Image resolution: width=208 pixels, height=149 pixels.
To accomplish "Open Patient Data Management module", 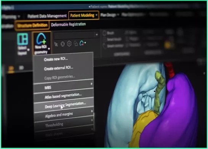I will [47, 16].
